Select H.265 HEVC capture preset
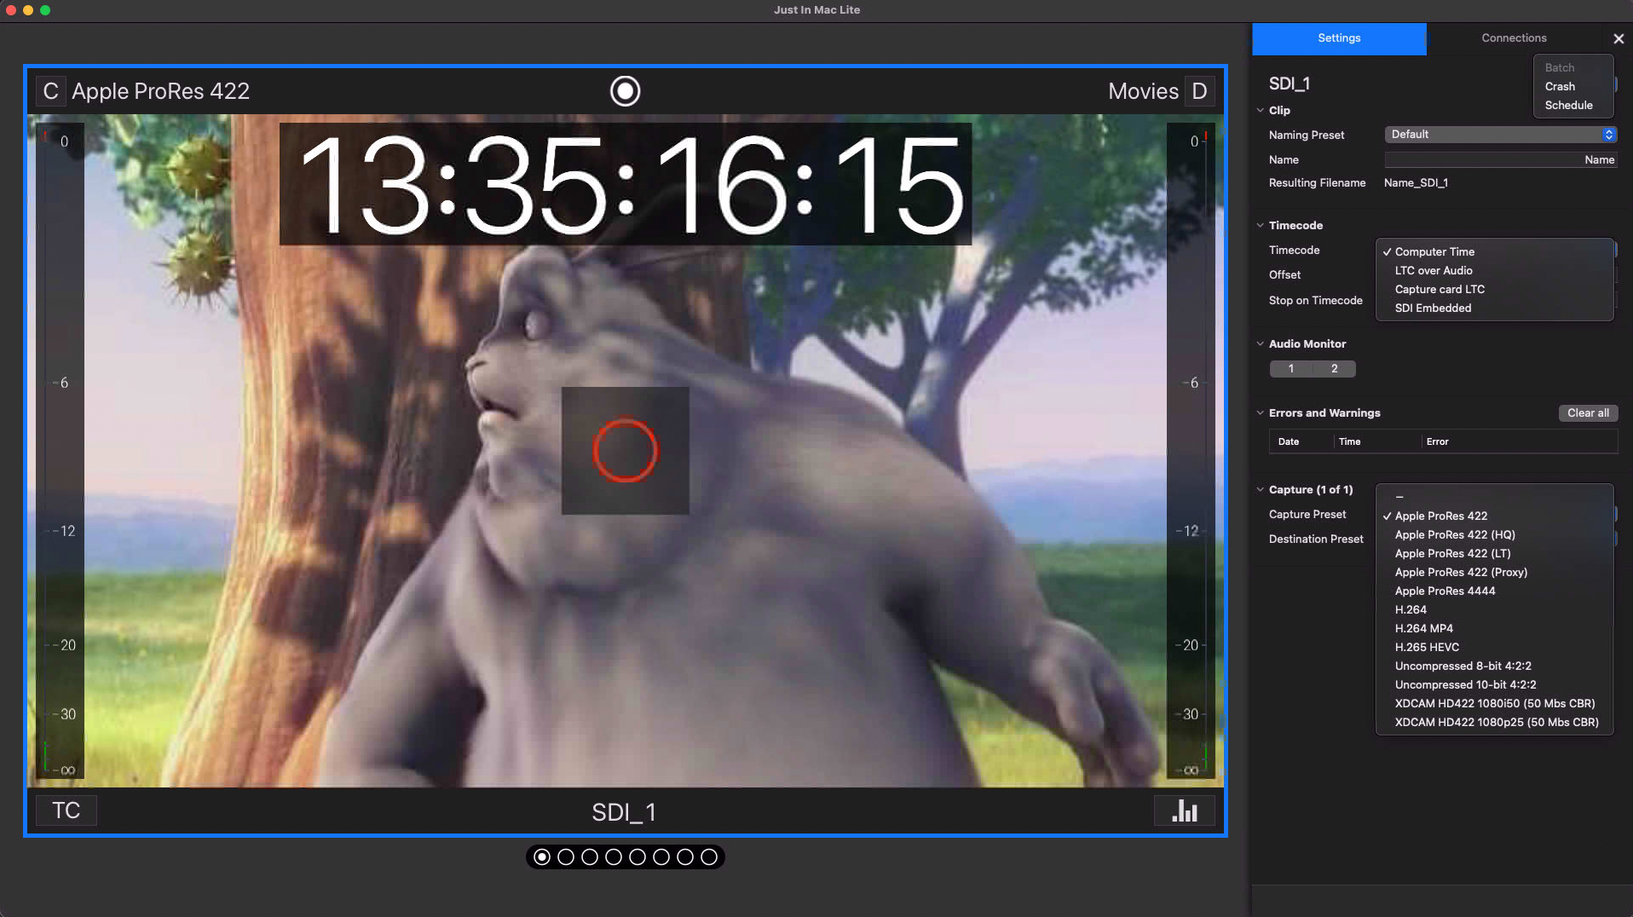1633x917 pixels. pyautogui.click(x=1427, y=648)
